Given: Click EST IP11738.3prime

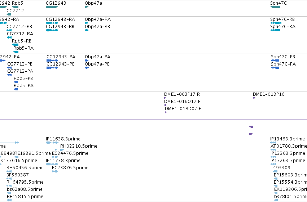Looking at the screenshot, I should pos(52,164).
